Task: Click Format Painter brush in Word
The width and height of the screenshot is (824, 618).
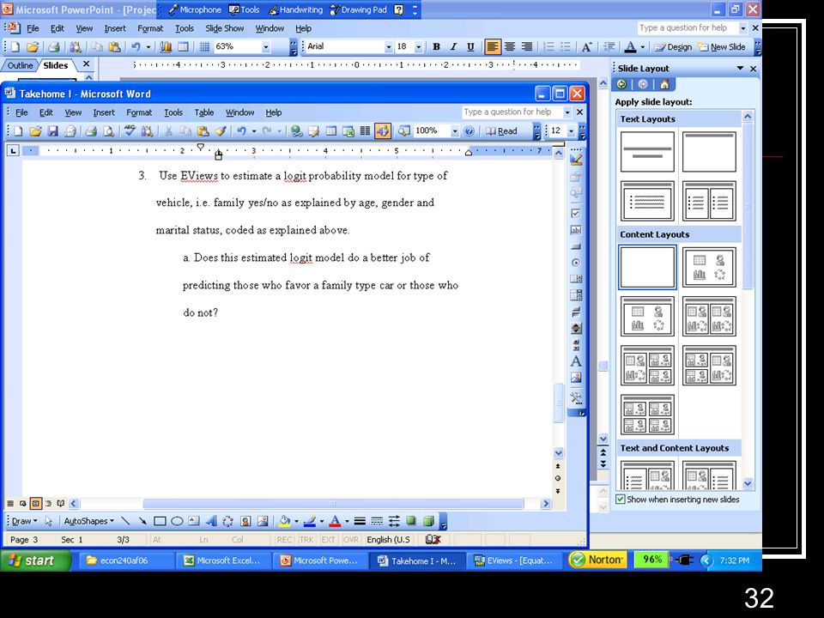Action: 221,130
